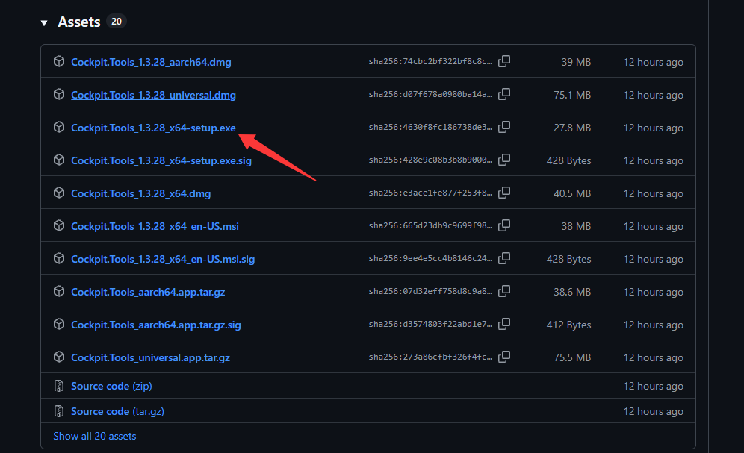
Task: Copy SHA256 hash for 1.3.28_x64.dmg file
Action: coord(504,193)
